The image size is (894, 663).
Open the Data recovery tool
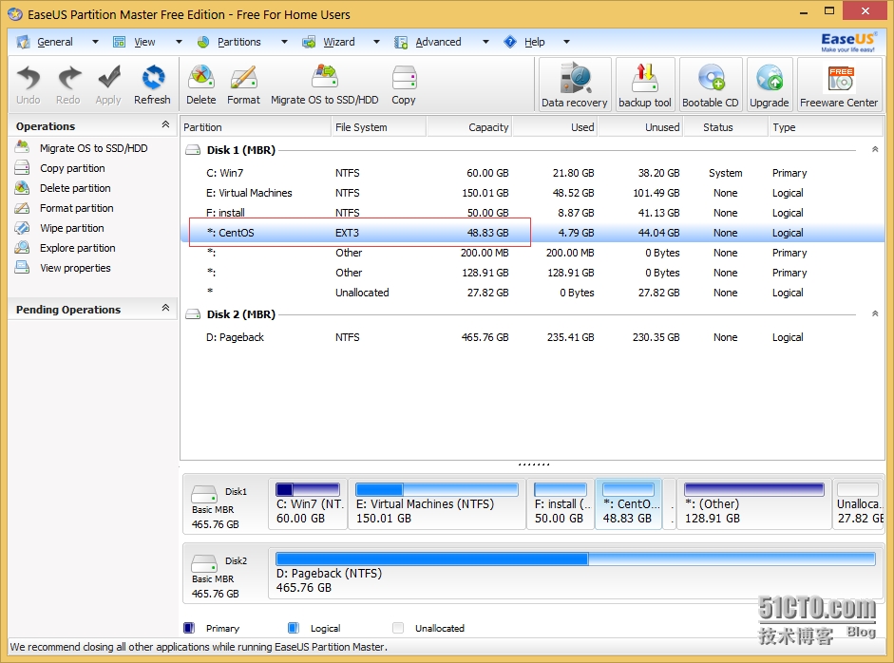tap(575, 85)
